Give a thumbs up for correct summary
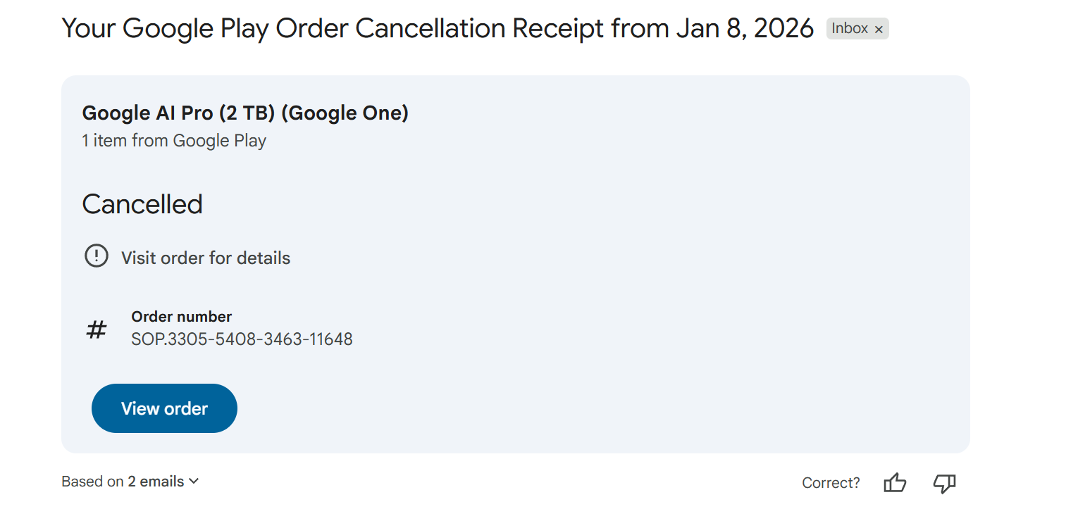Image resolution: width=1078 pixels, height=509 pixels. pyautogui.click(x=895, y=483)
